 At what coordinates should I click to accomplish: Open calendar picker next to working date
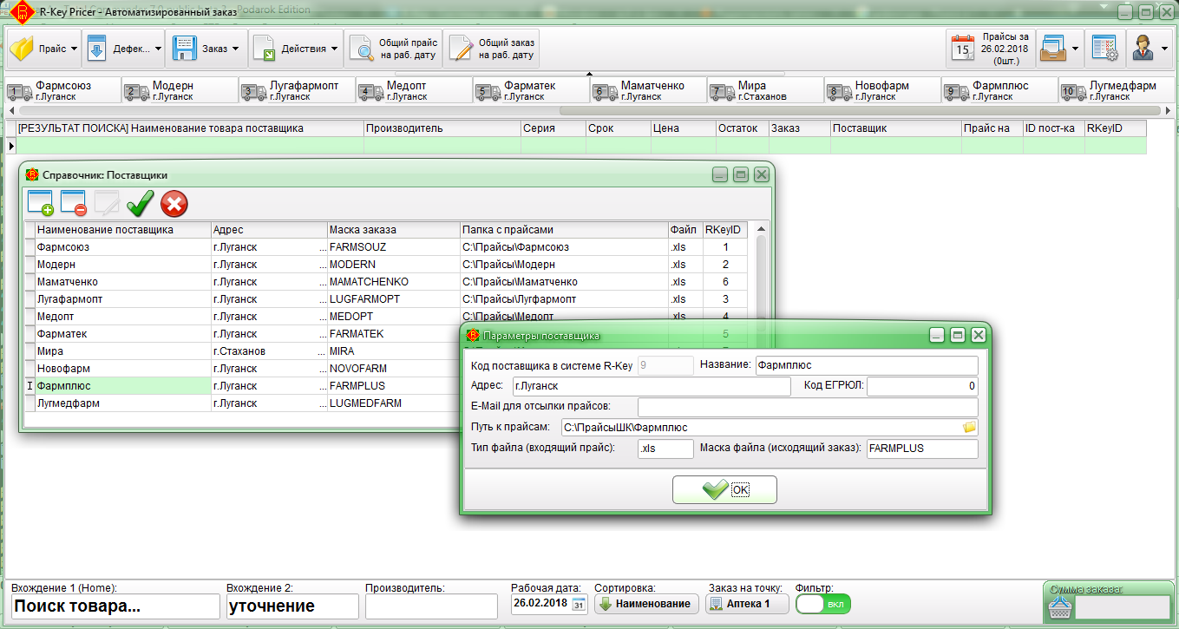point(579,604)
